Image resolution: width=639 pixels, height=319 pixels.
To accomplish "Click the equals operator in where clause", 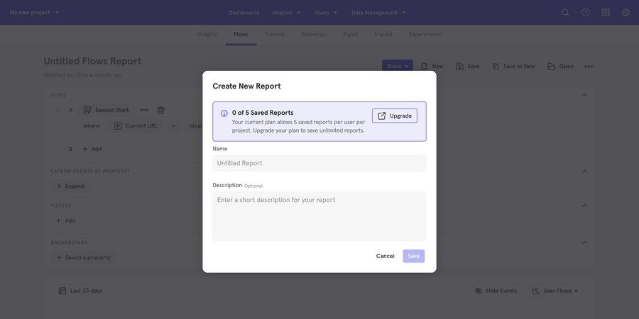I will pyautogui.click(x=173, y=126).
